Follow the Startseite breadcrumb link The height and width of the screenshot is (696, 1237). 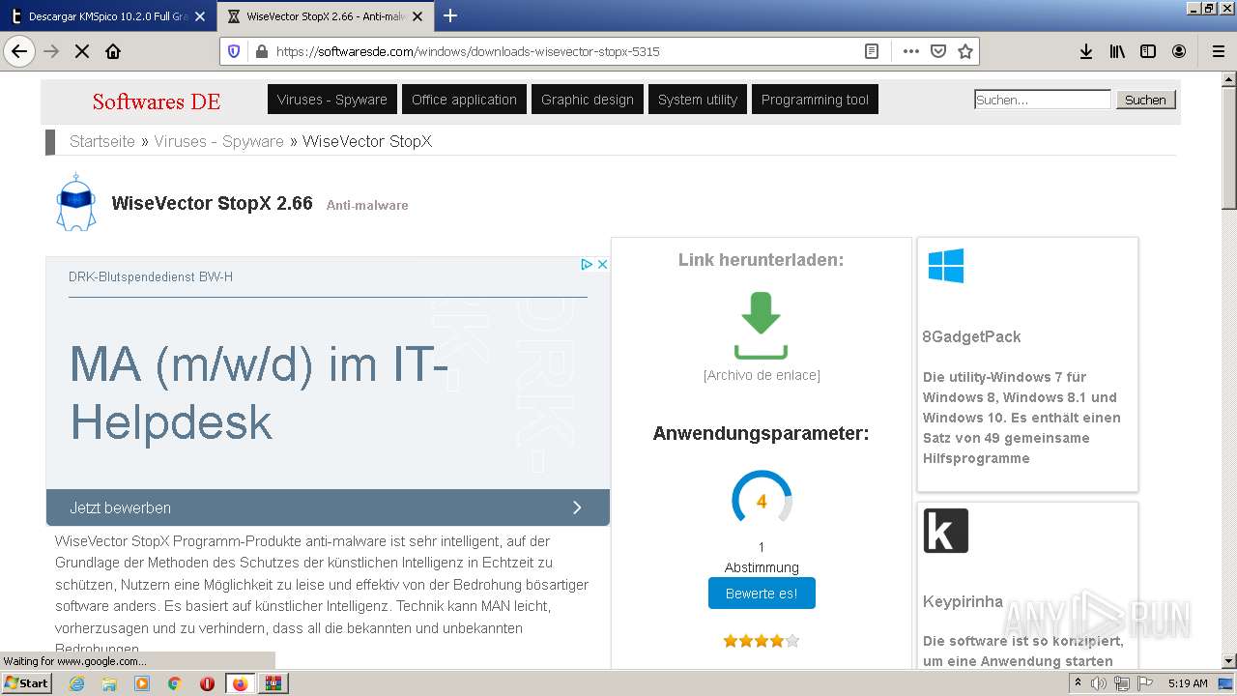point(102,141)
